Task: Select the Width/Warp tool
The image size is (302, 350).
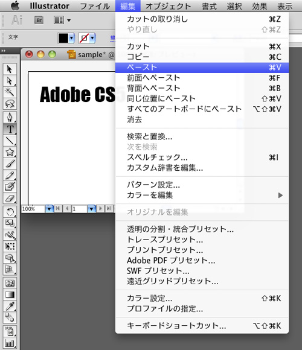Action: click(x=10, y=235)
